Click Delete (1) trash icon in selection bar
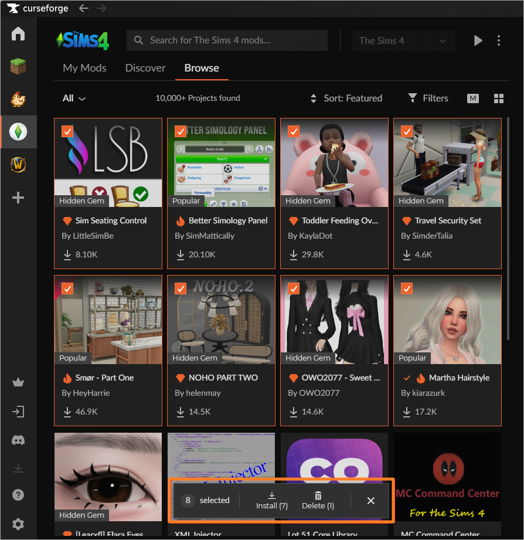 pyautogui.click(x=318, y=495)
